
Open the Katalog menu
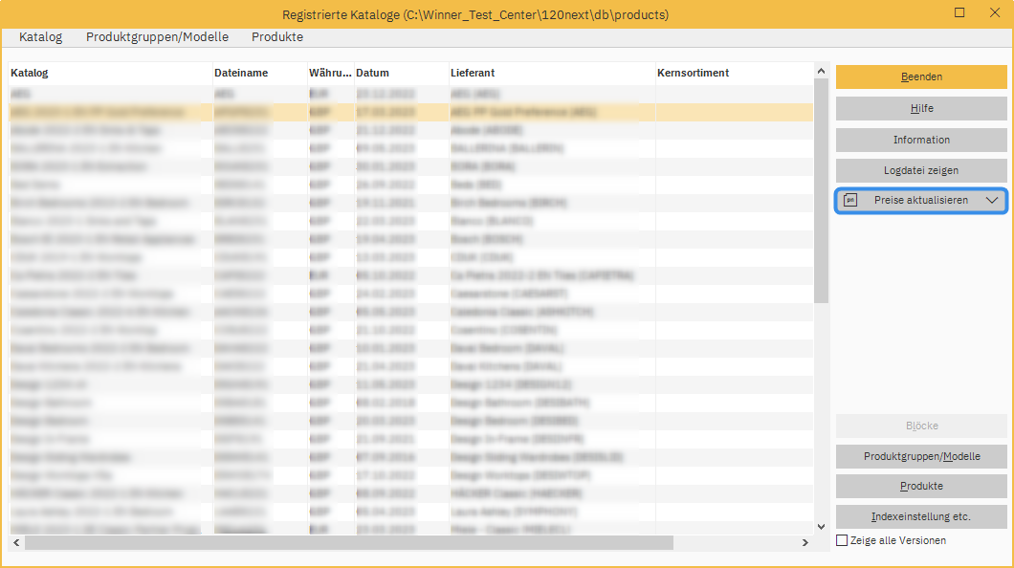pos(40,36)
